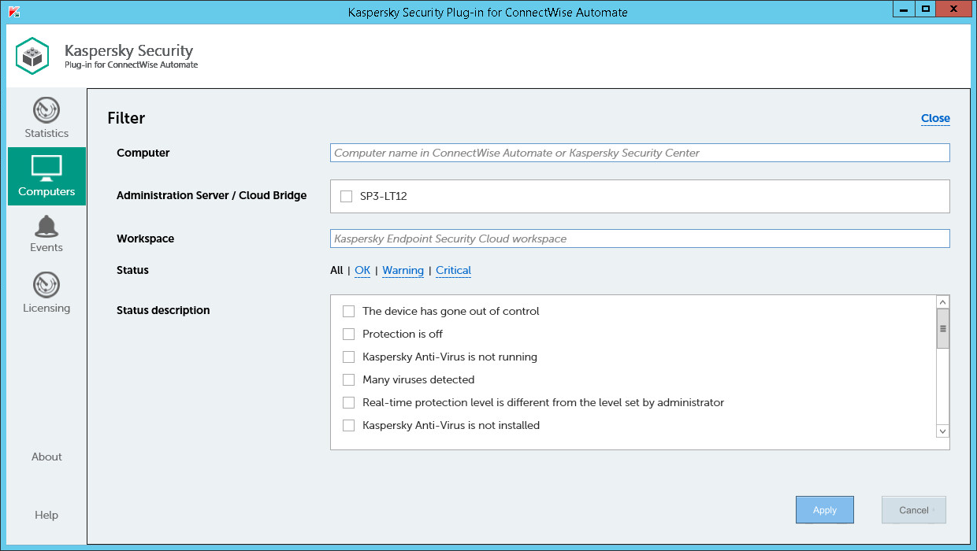Image resolution: width=977 pixels, height=551 pixels.
Task: Open the Licensing sidebar icon
Action: pyautogui.click(x=46, y=285)
